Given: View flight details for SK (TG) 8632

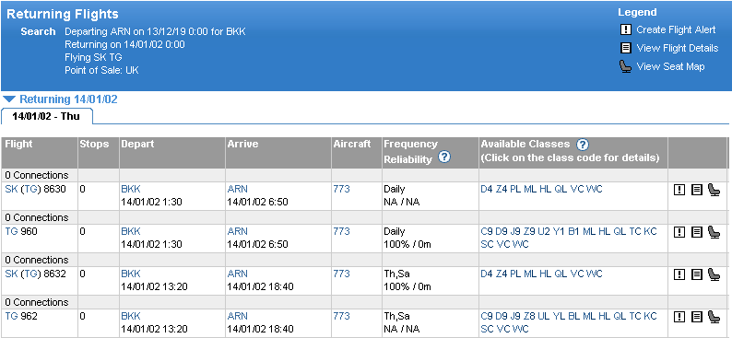Looking at the screenshot, I should 697,274.
